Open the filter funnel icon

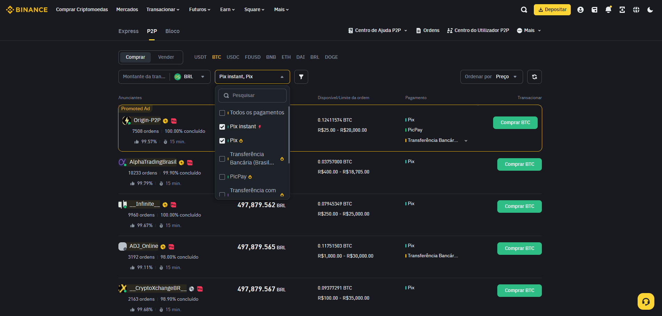point(301,77)
